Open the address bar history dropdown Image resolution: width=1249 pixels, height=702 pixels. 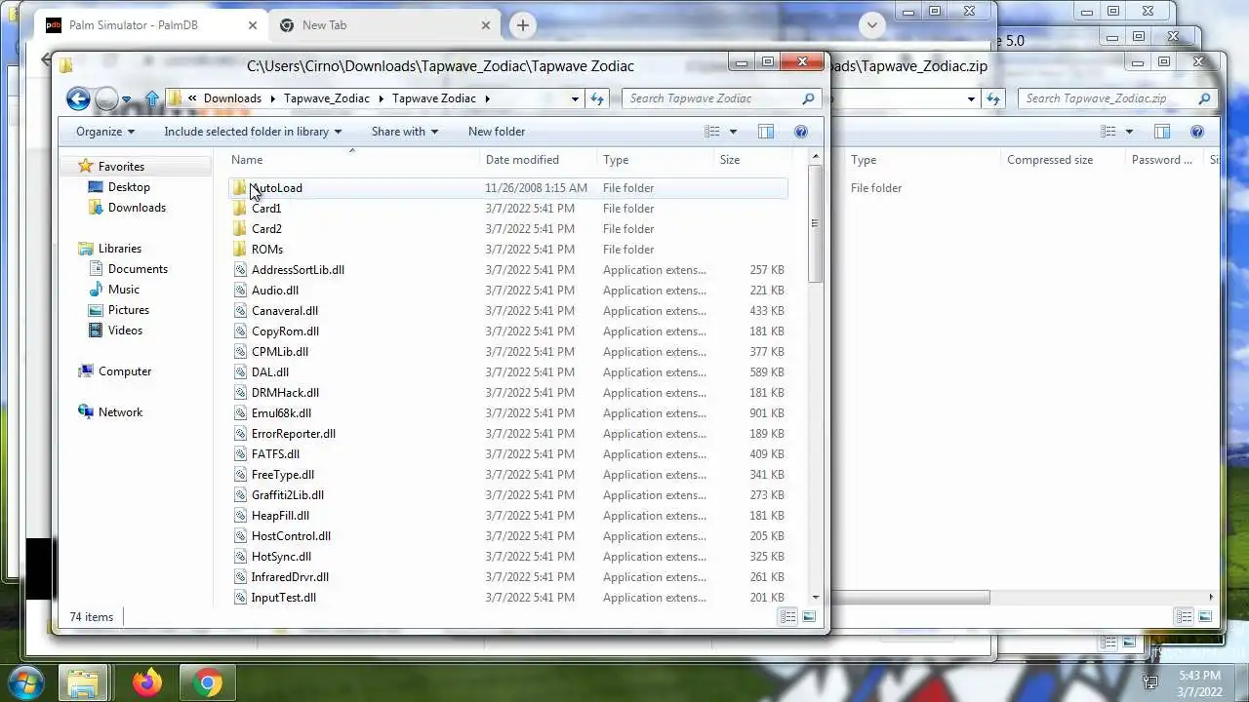tap(576, 98)
